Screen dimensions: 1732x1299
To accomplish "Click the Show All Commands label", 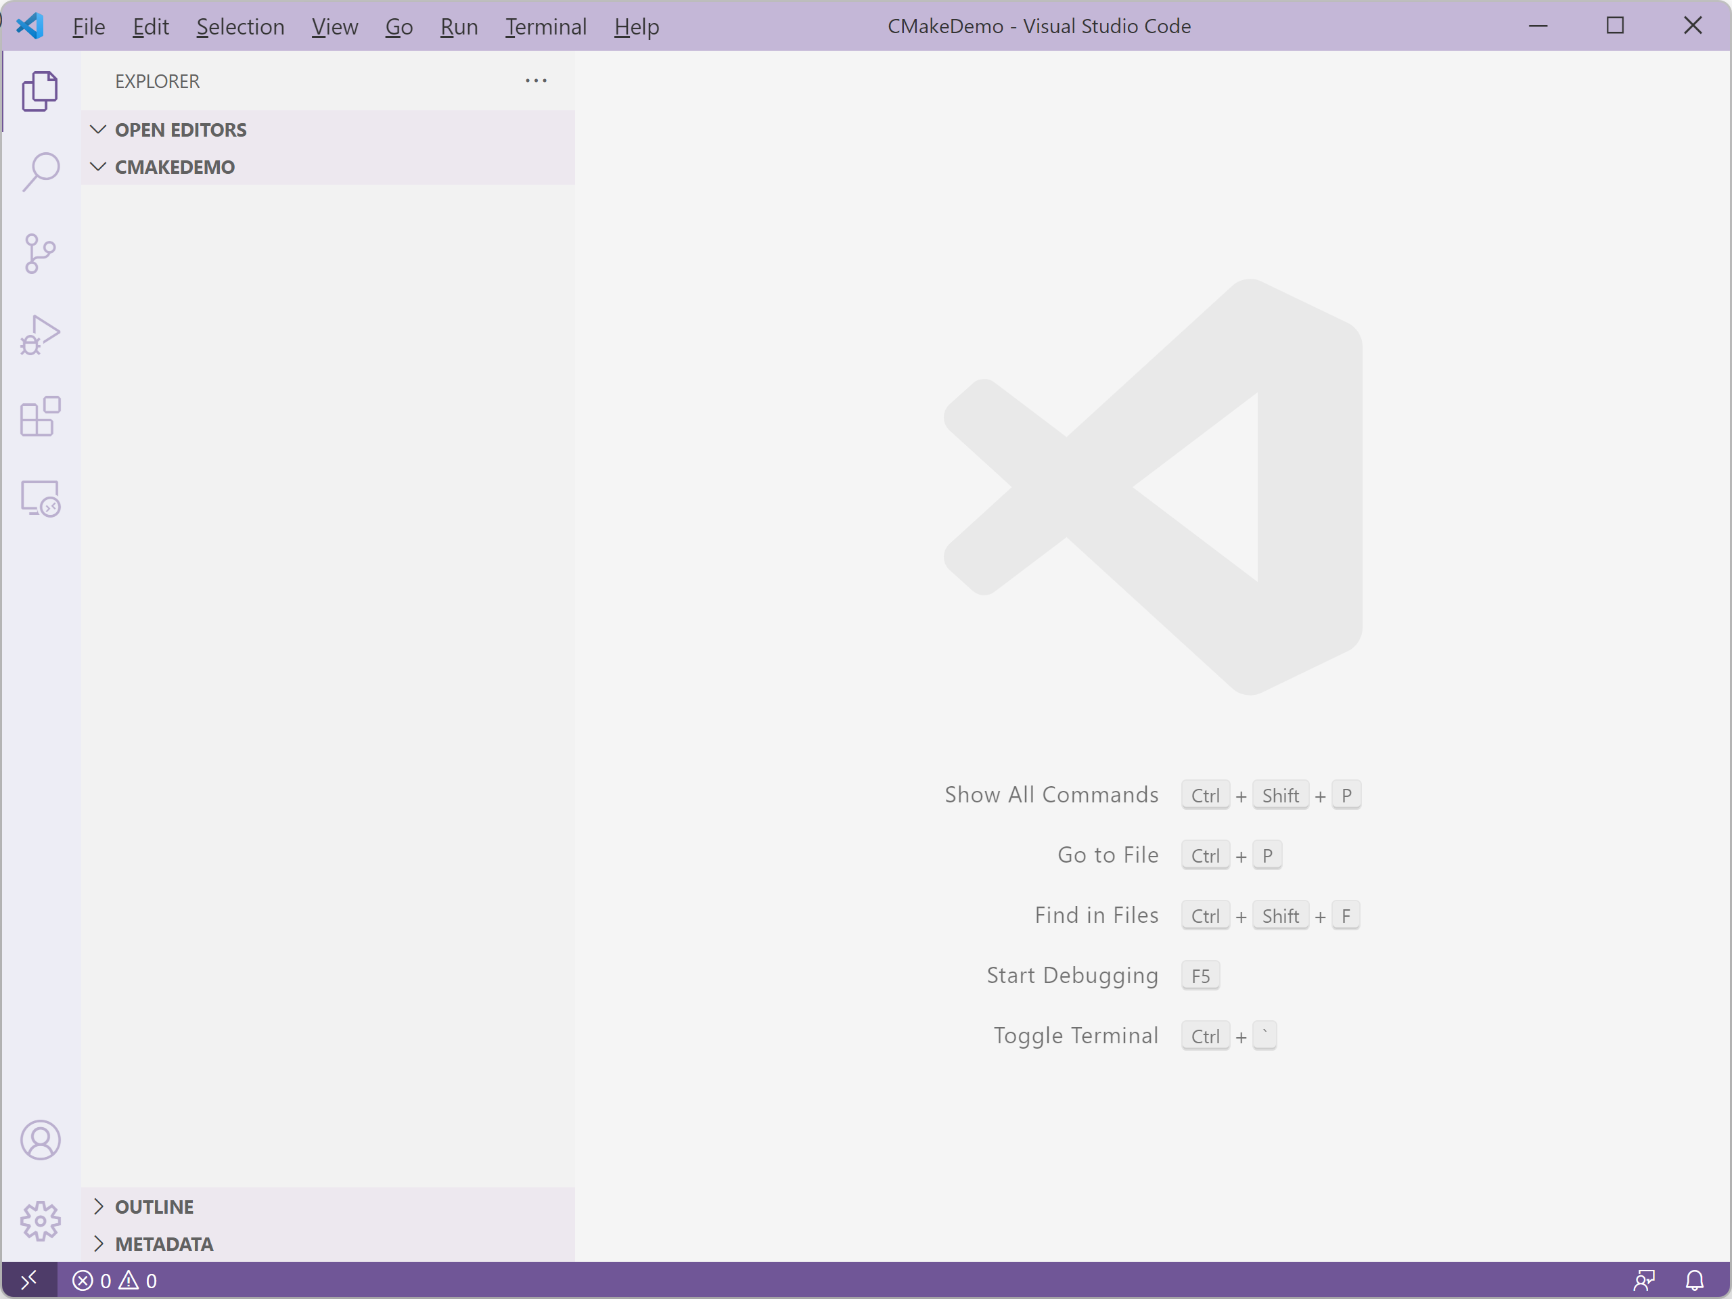I will (x=1051, y=795).
